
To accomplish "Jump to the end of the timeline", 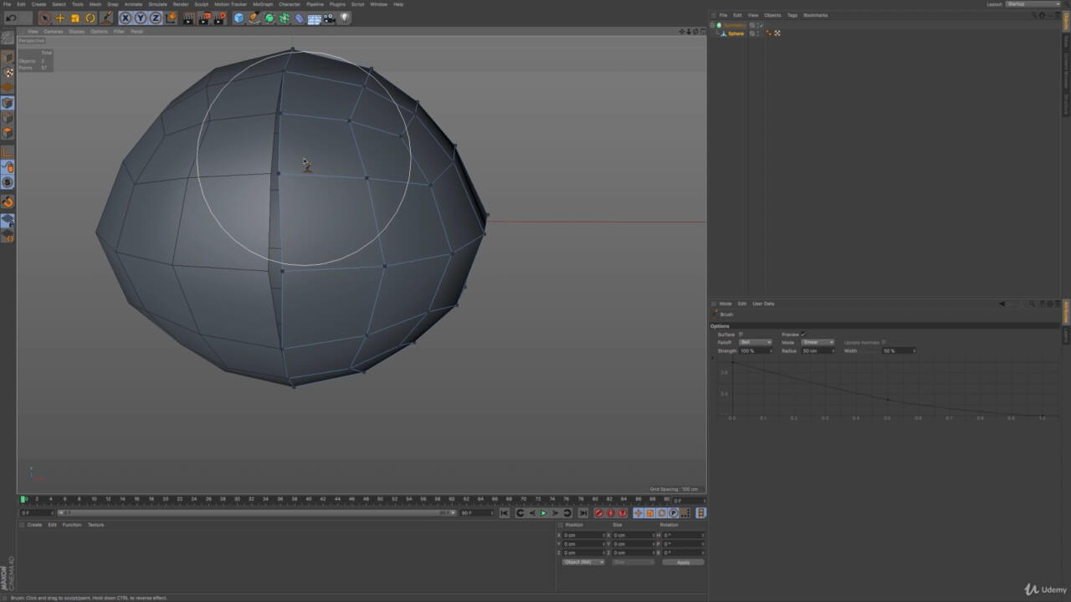I will (583, 513).
